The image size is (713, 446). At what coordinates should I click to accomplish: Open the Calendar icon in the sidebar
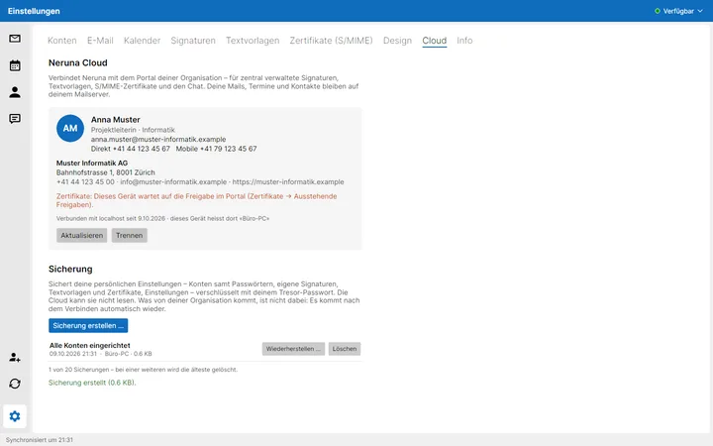(15, 65)
